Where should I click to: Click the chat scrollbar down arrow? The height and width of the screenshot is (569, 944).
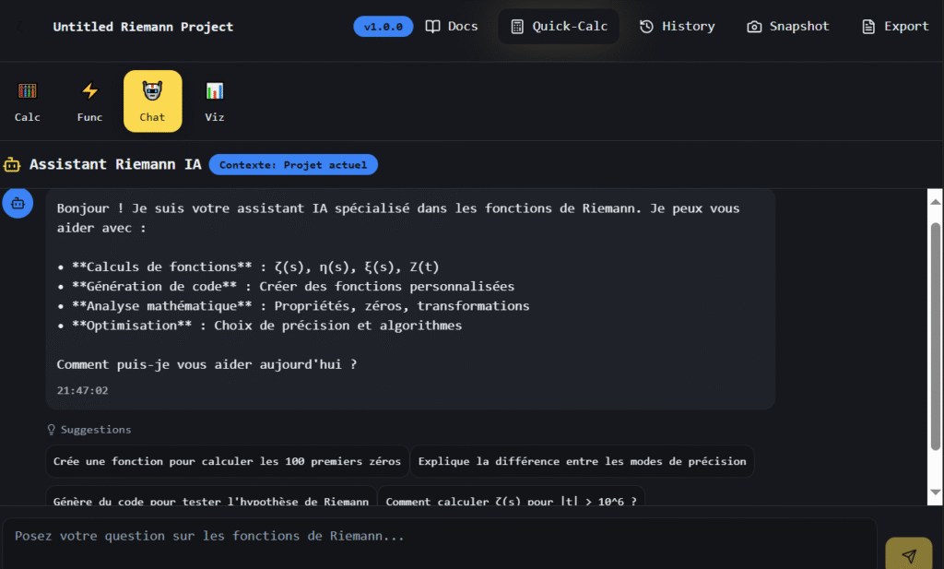pos(935,496)
